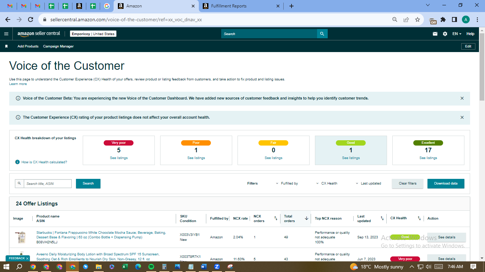Open Starbucks Fontana Frappuccino product link
The height and width of the screenshot is (272, 485).
(x=101, y=235)
